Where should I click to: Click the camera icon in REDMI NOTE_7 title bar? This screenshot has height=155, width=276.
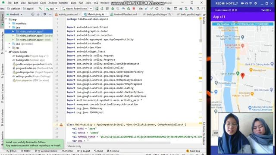[x=242, y=3]
